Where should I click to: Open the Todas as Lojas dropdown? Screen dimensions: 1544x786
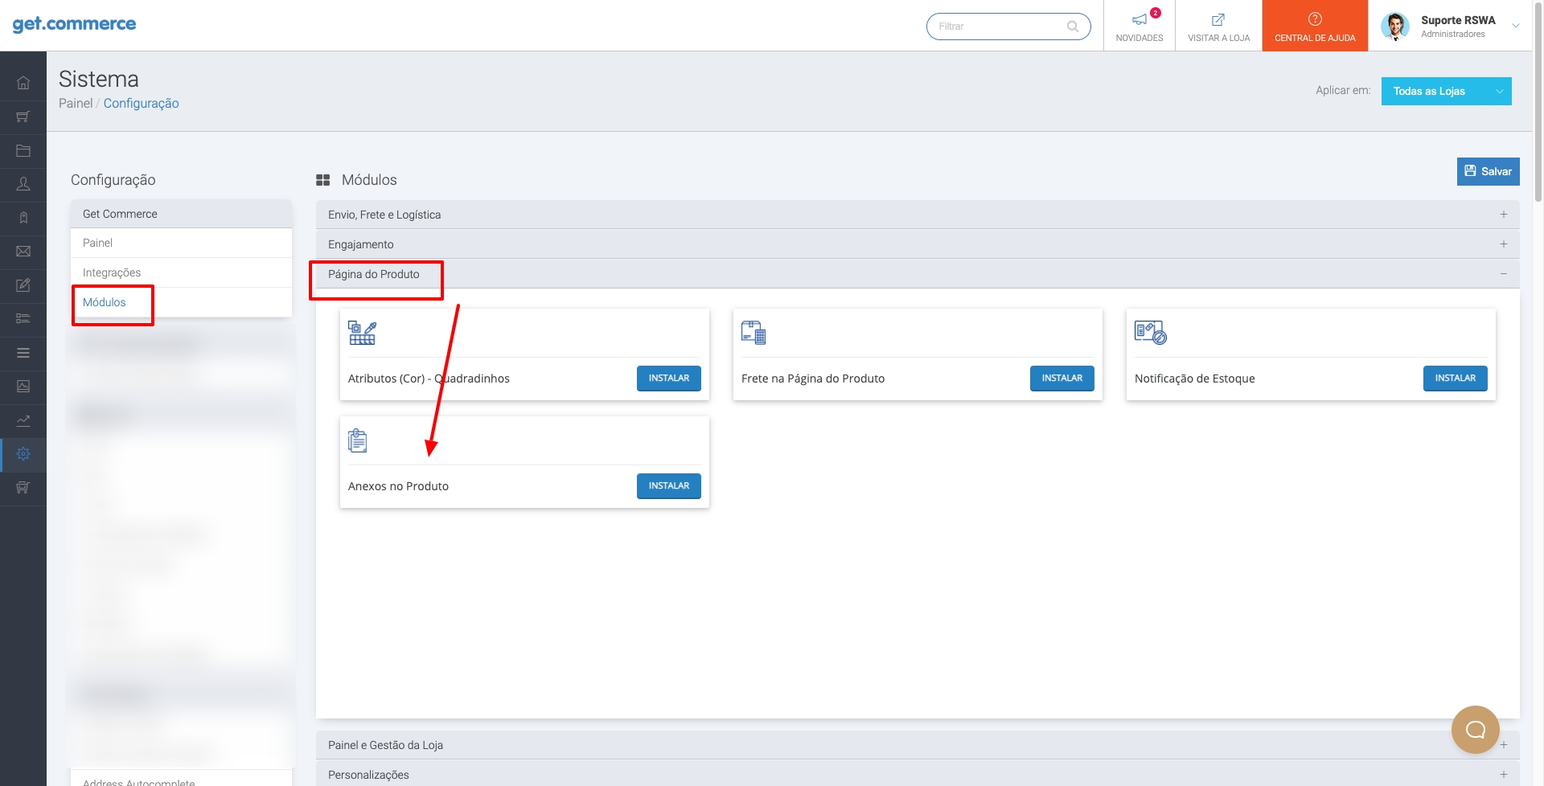click(x=1446, y=91)
